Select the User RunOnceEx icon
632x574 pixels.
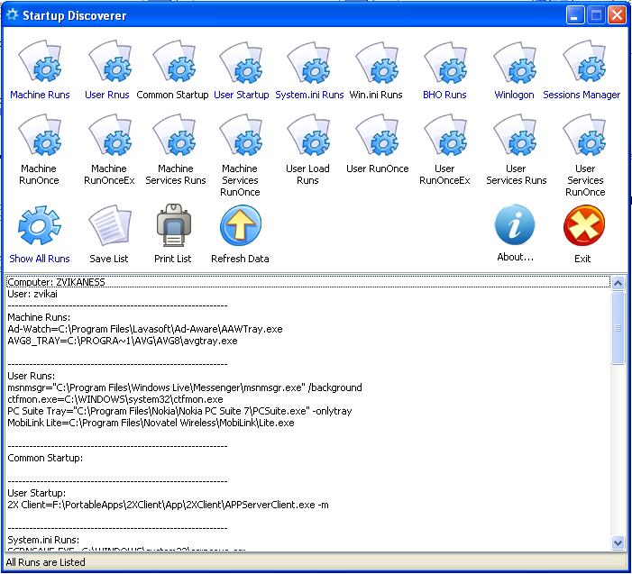[x=445, y=135]
